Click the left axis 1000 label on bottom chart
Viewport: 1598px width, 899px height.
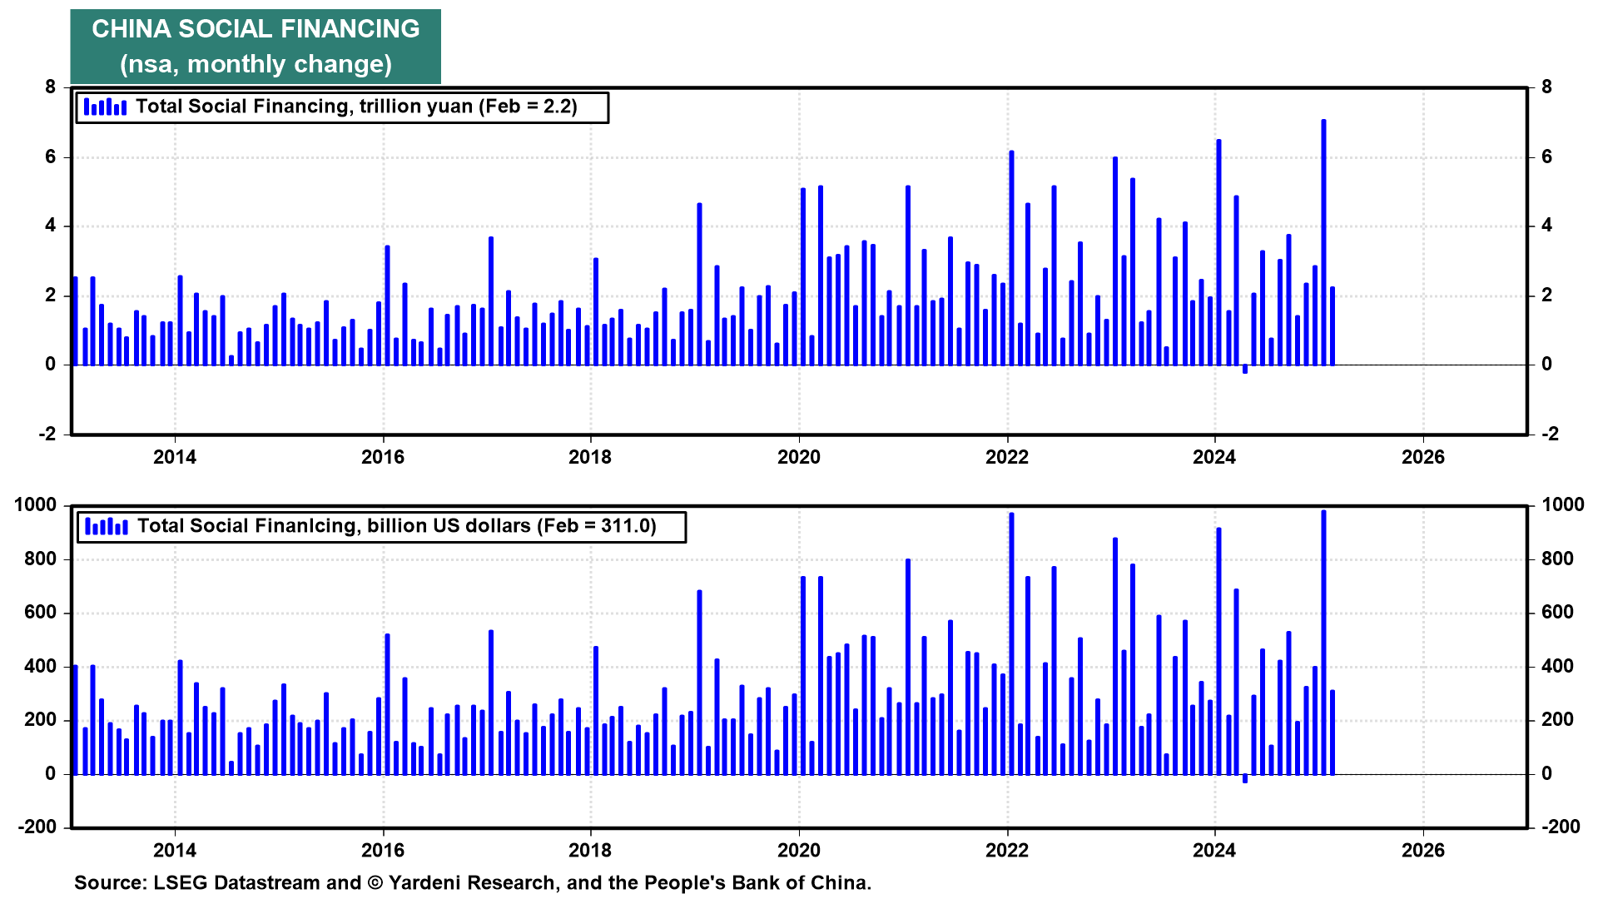[x=36, y=505]
